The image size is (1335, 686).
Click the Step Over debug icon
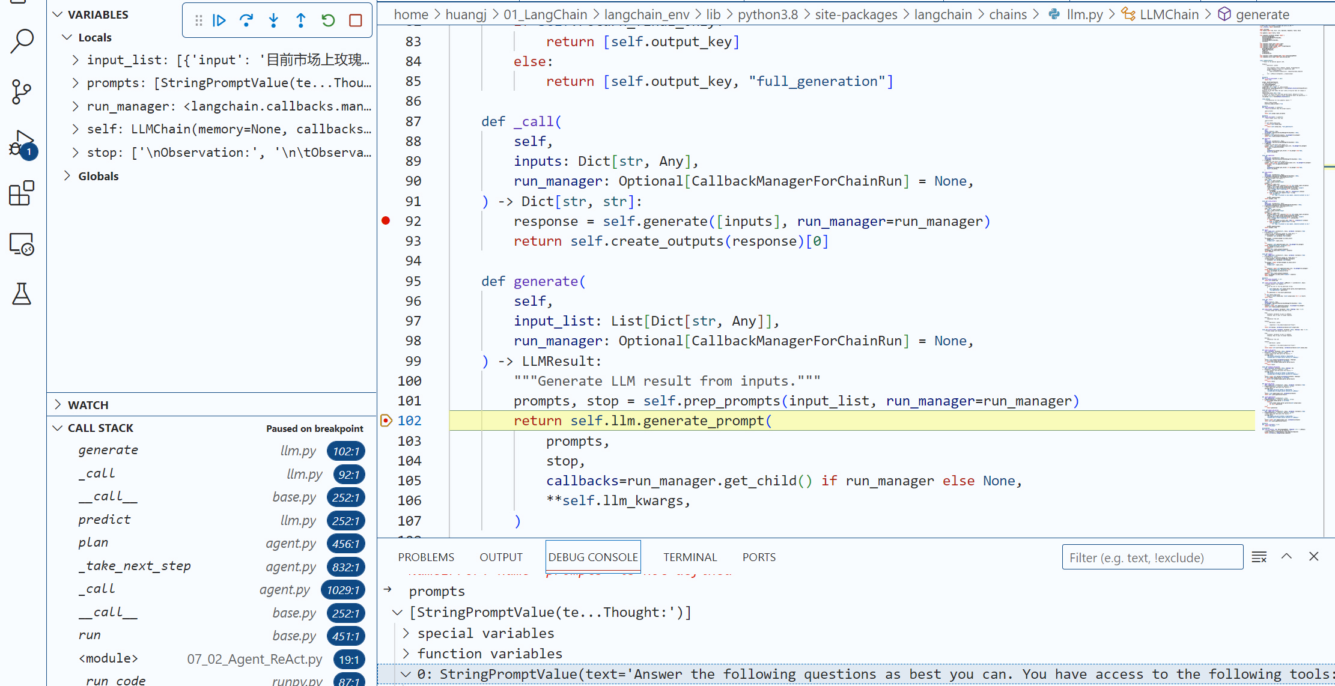[x=246, y=20]
